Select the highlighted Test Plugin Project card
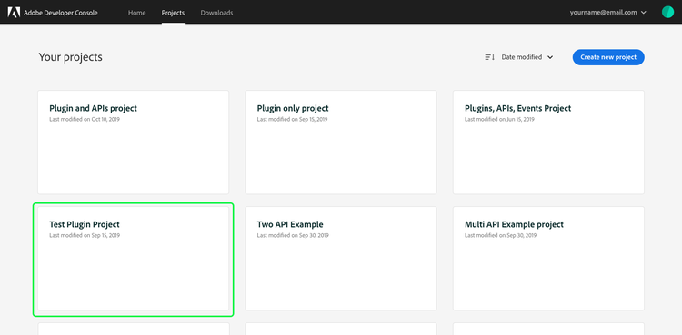Viewport: 682px width, 335px height. pyautogui.click(x=133, y=259)
